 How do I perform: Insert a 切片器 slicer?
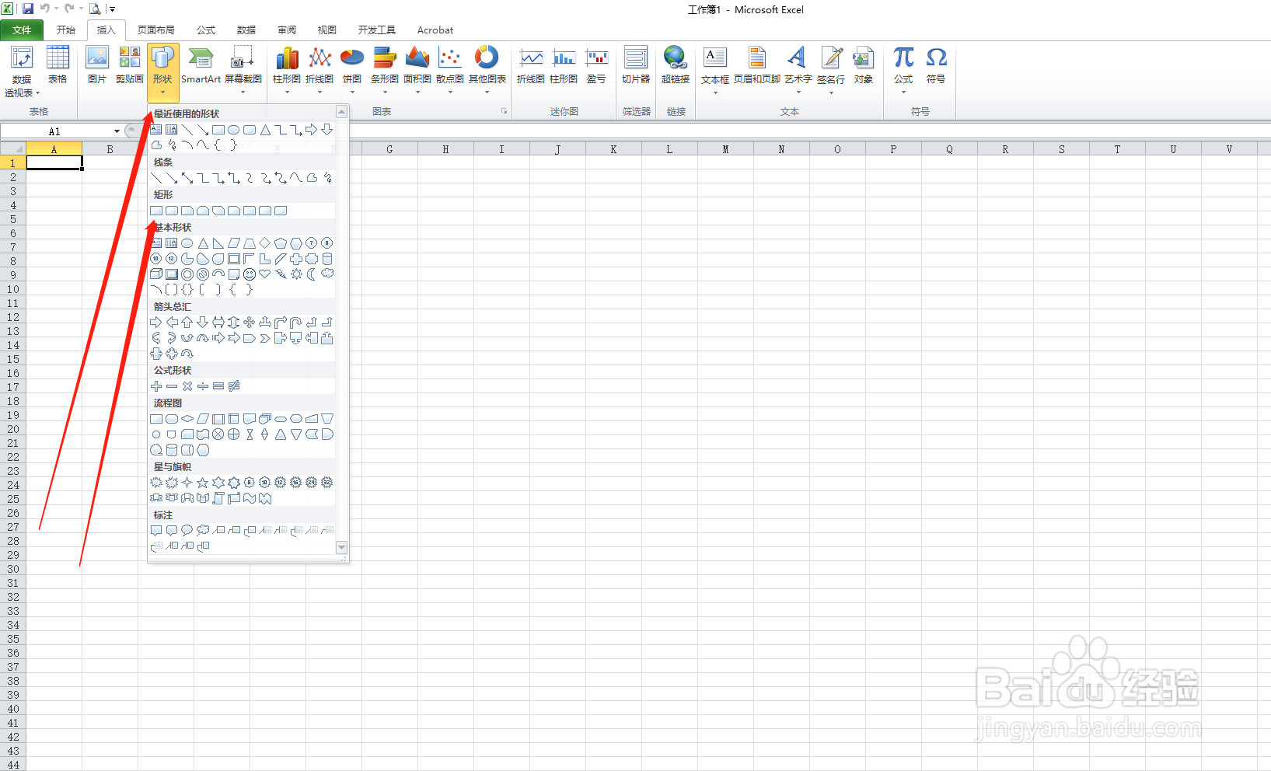pos(636,65)
